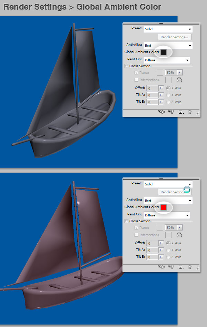Screen dimensions: 207x327
Task: Click the flip cross section icon in red-swatch panel
Action: click(179, 235)
